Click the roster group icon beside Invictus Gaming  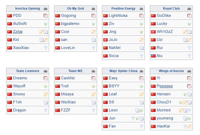click(46, 9)
